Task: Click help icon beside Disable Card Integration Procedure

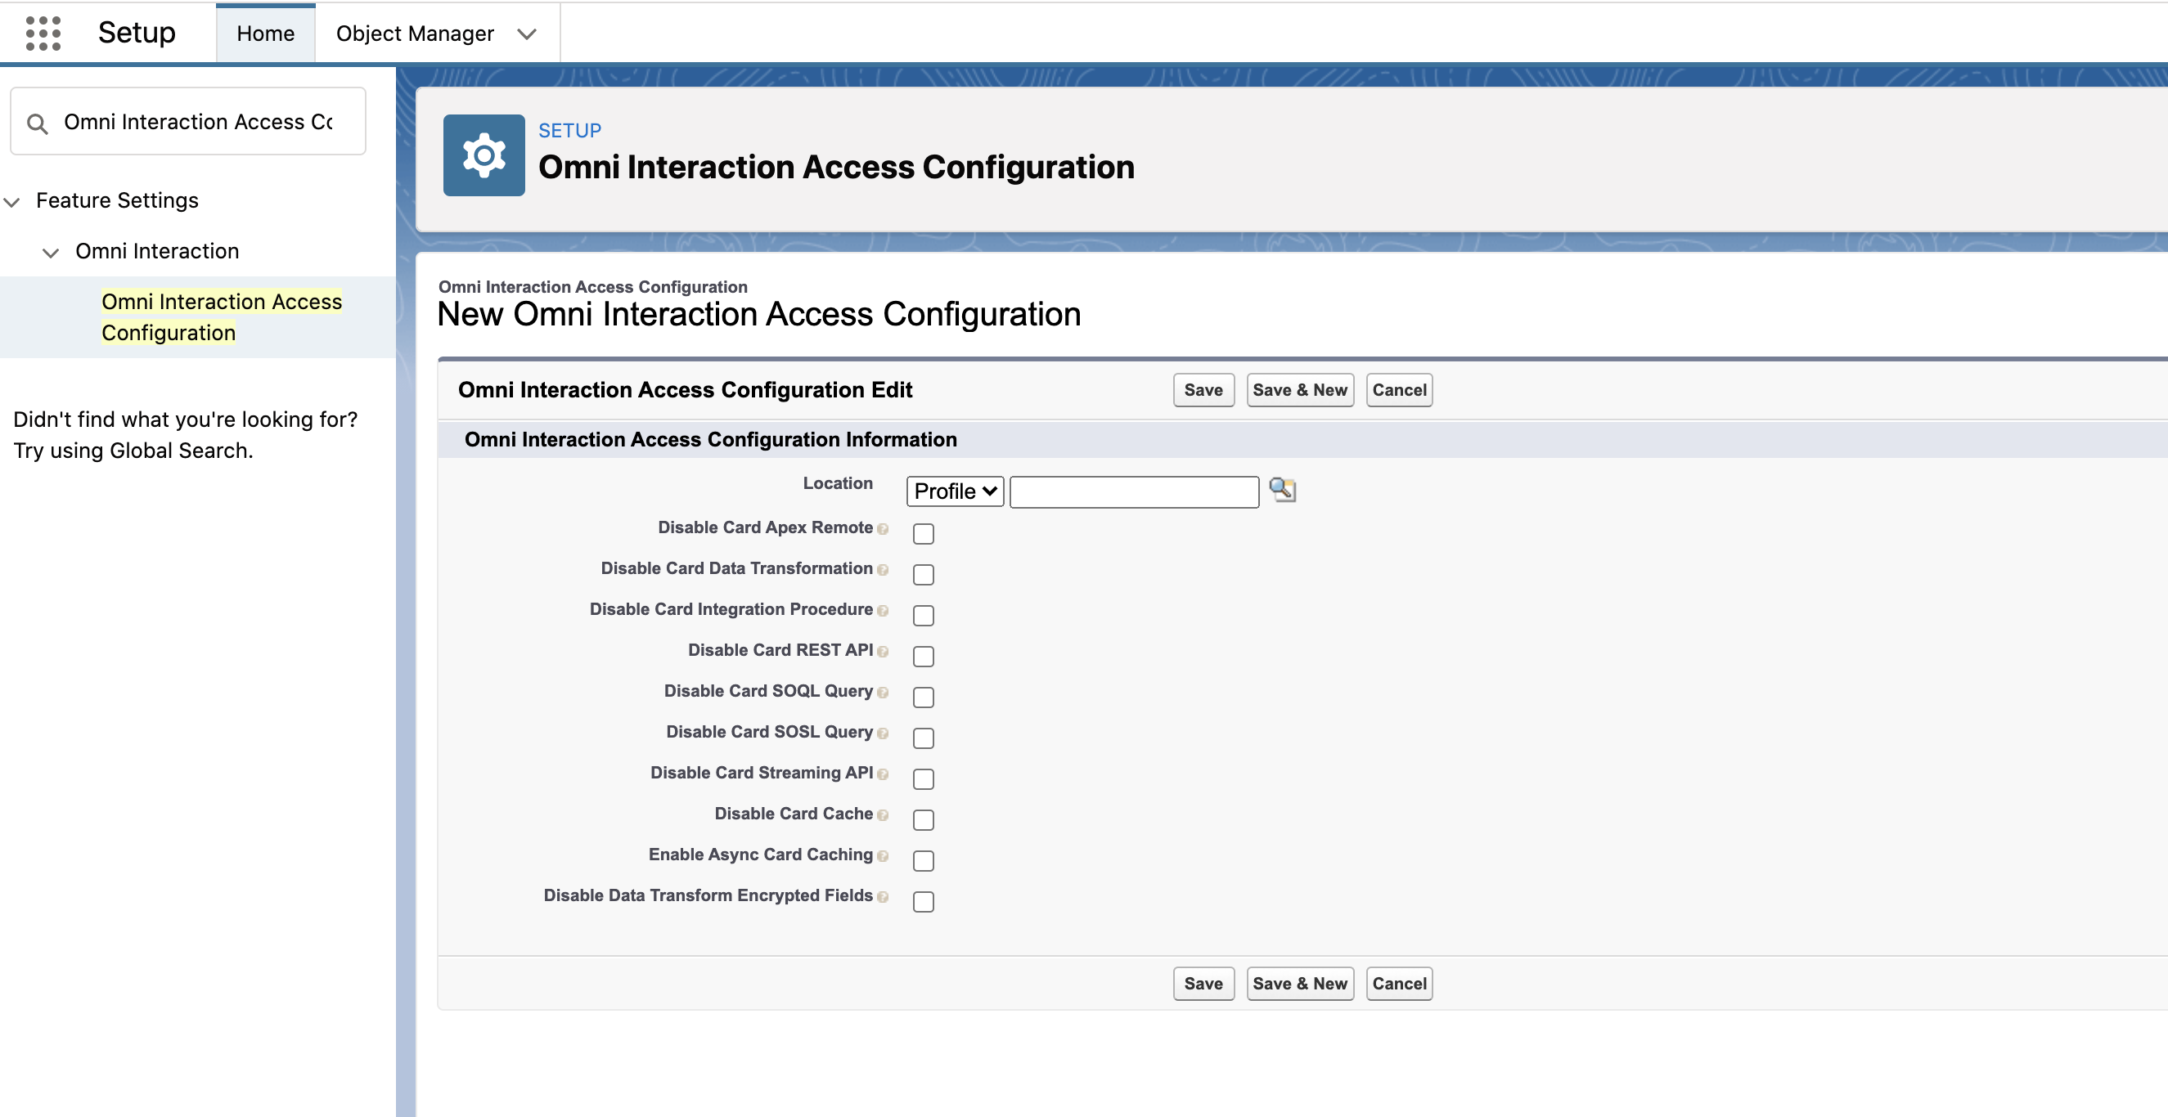Action: pyautogui.click(x=883, y=611)
